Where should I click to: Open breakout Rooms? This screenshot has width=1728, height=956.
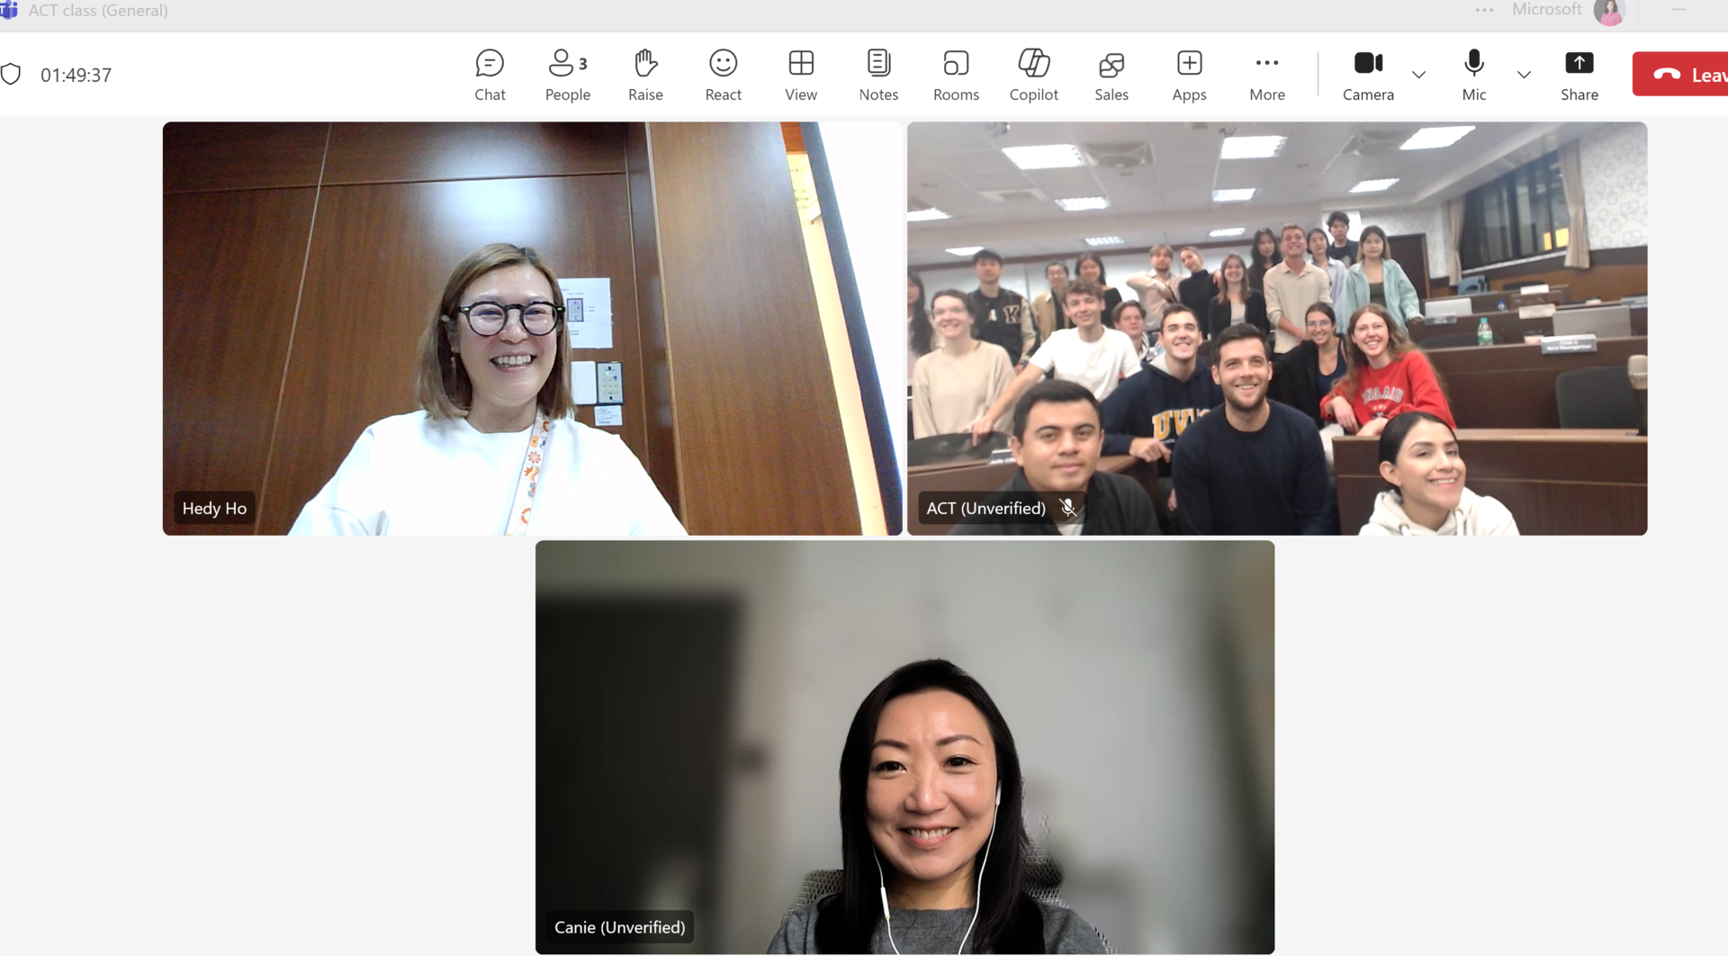(955, 75)
